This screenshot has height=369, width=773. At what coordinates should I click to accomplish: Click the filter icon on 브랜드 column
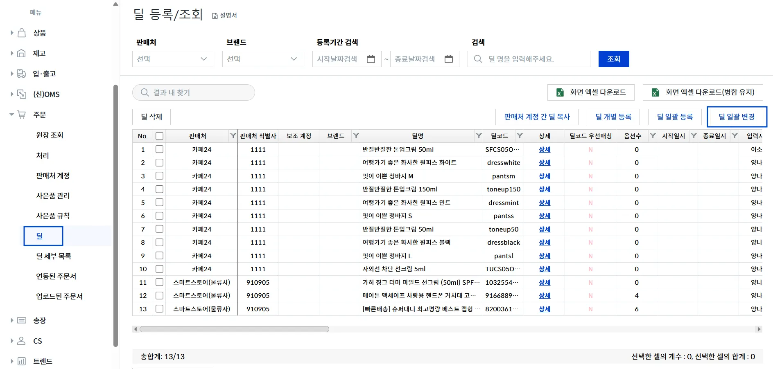(x=356, y=136)
